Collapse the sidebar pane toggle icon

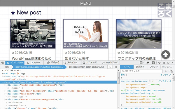(x=116, y=67)
